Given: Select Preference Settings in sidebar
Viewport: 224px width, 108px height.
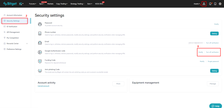Looking at the screenshot, I should pyautogui.click(x=14, y=49).
